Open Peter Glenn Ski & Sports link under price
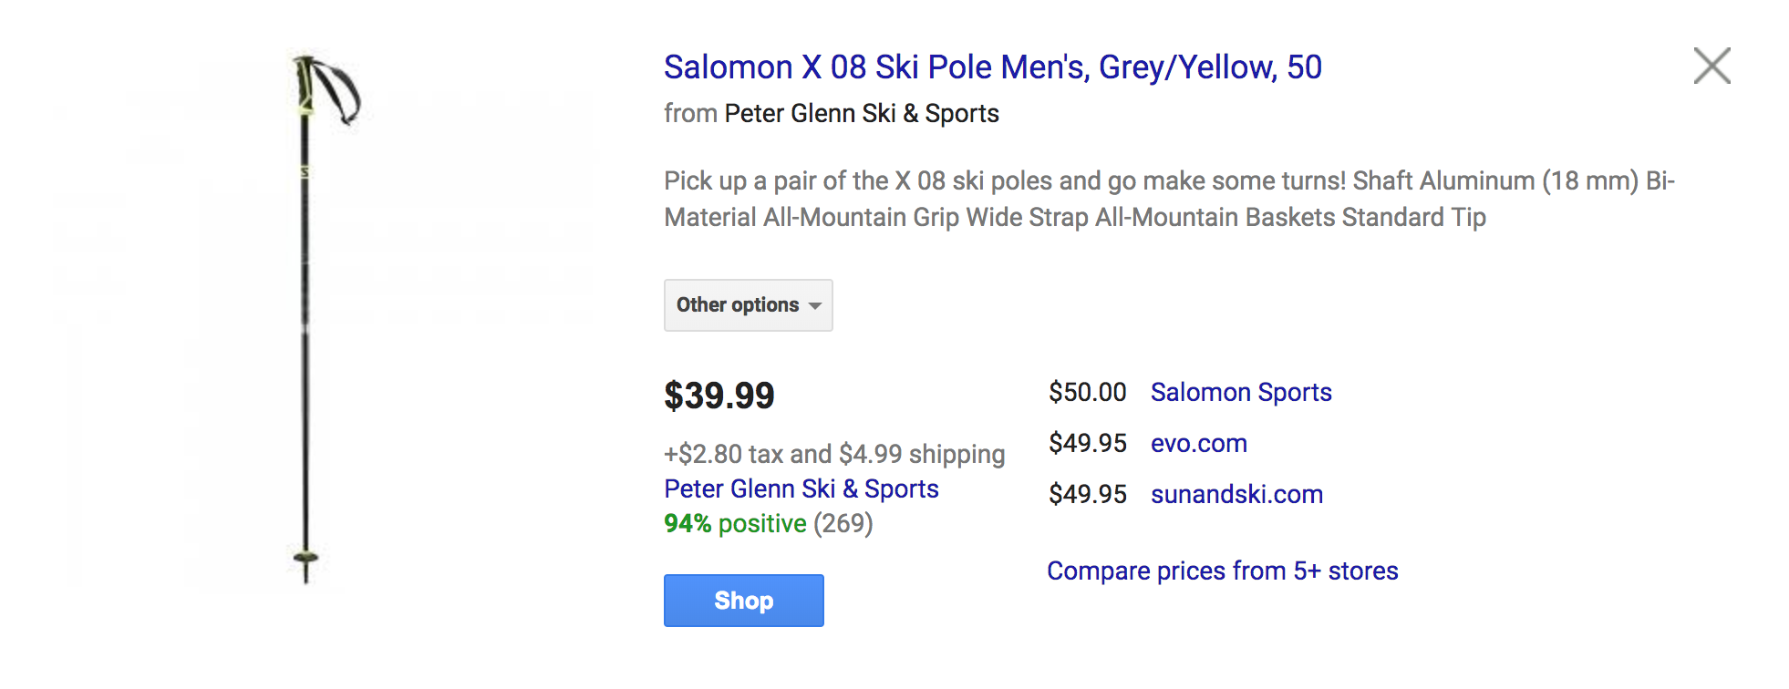 pyautogui.click(x=801, y=489)
